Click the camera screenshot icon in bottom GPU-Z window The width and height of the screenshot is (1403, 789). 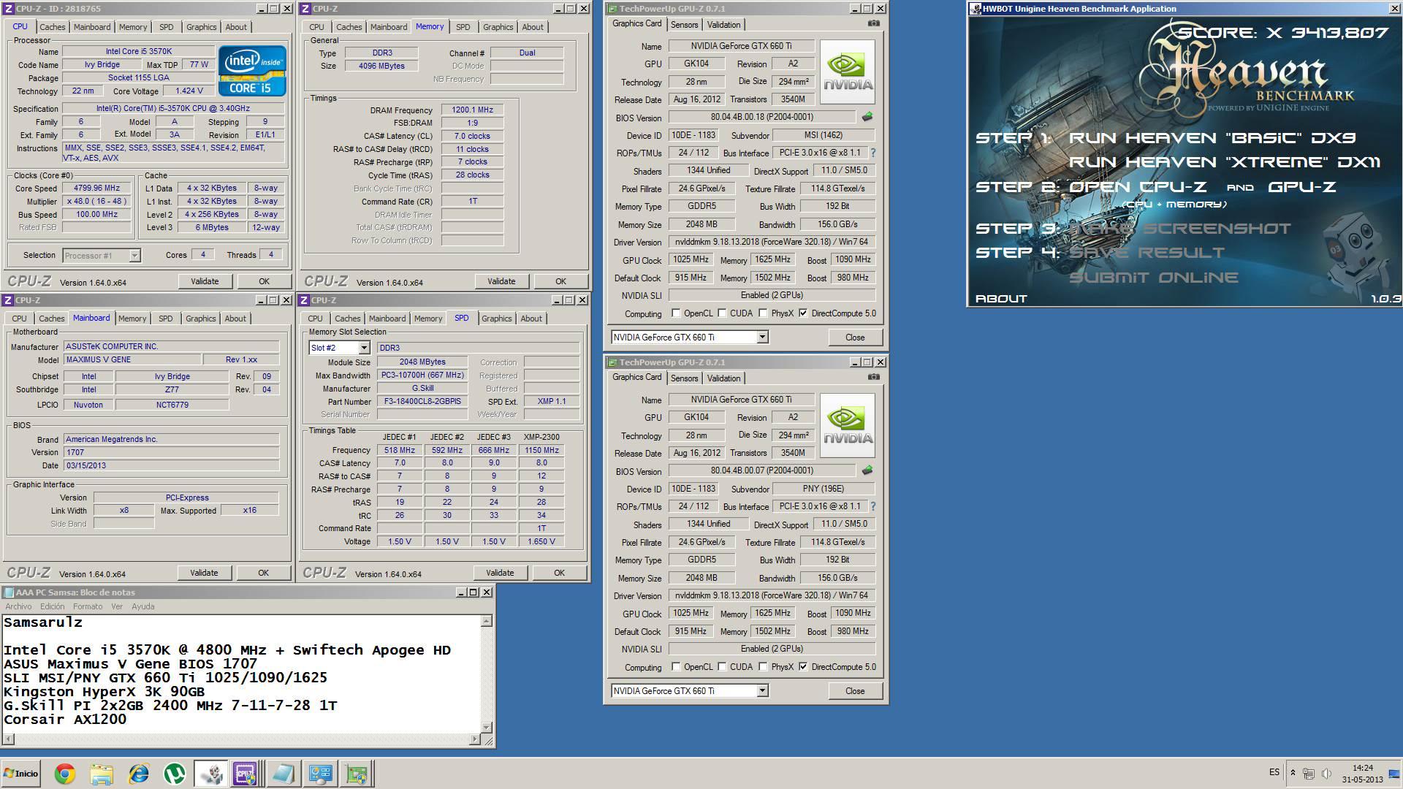pyautogui.click(x=873, y=377)
